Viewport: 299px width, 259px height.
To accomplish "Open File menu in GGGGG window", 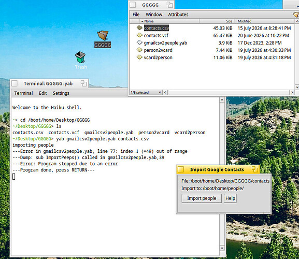I will click(x=136, y=15).
